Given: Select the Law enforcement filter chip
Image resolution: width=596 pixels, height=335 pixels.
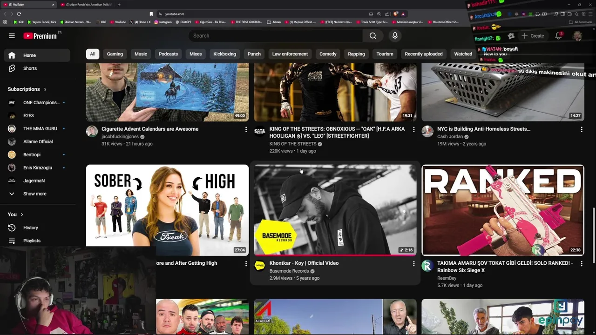Looking at the screenshot, I should coord(290,54).
